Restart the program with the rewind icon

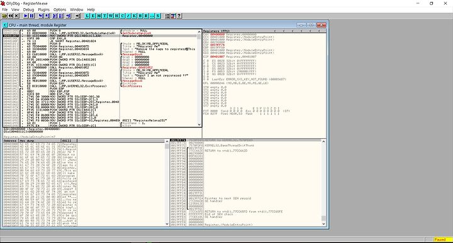point(11,16)
